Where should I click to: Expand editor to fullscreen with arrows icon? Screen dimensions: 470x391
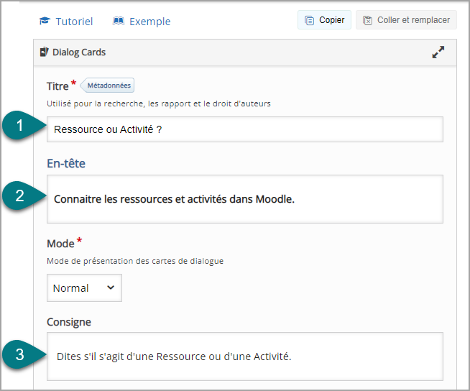pyautogui.click(x=438, y=52)
